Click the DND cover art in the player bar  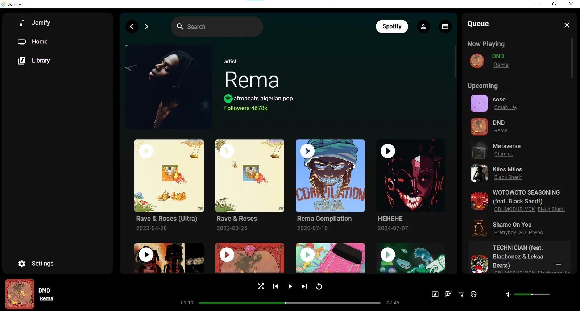click(x=20, y=294)
